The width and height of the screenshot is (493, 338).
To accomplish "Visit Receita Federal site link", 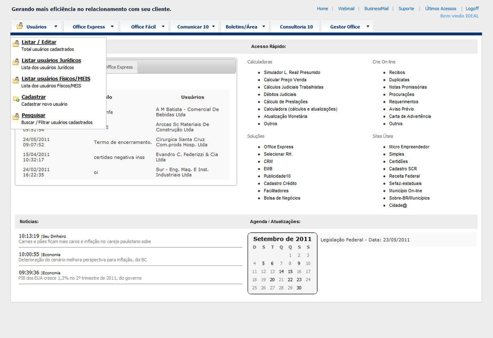I will pyautogui.click(x=404, y=176).
